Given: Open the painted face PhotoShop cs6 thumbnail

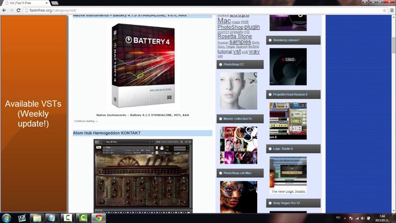Looking at the screenshot, I should tap(239, 197).
